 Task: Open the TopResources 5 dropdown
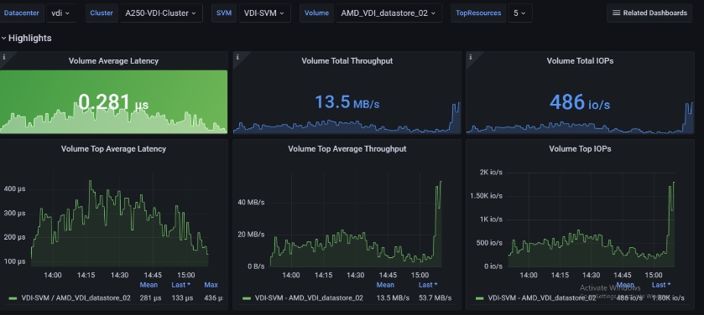pyautogui.click(x=520, y=13)
